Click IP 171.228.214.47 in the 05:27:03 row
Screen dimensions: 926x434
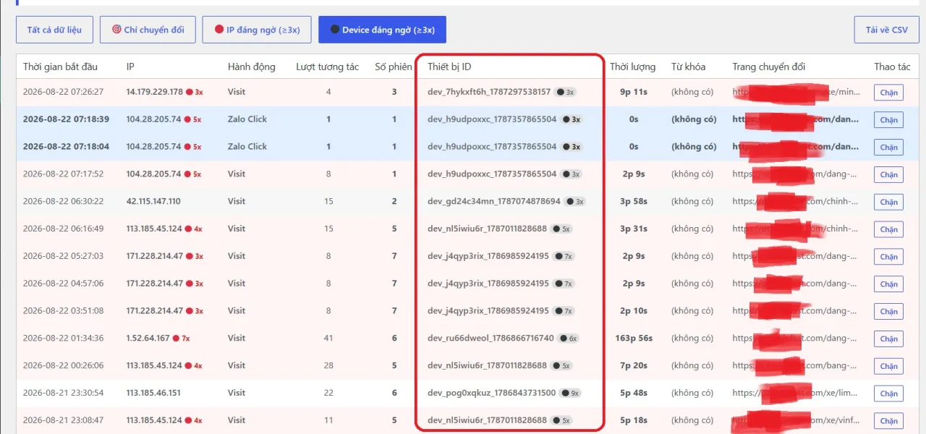[x=155, y=256]
